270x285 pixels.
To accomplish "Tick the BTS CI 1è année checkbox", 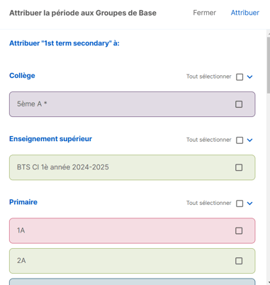I will (x=239, y=167).
